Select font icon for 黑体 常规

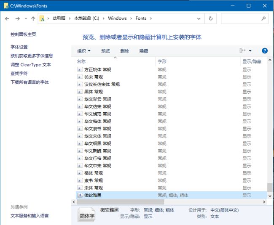(x=80, y=92)
